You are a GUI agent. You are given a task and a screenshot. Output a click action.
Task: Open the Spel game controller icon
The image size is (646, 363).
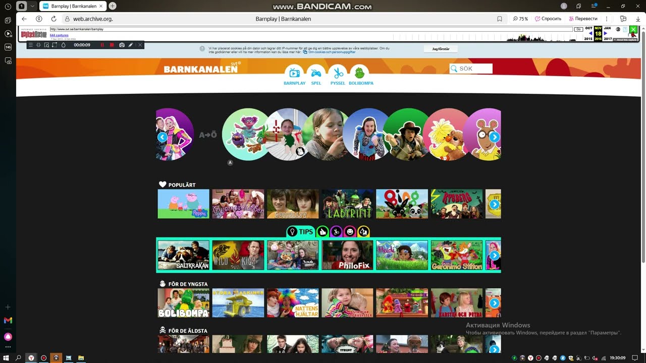coord(316,73)
